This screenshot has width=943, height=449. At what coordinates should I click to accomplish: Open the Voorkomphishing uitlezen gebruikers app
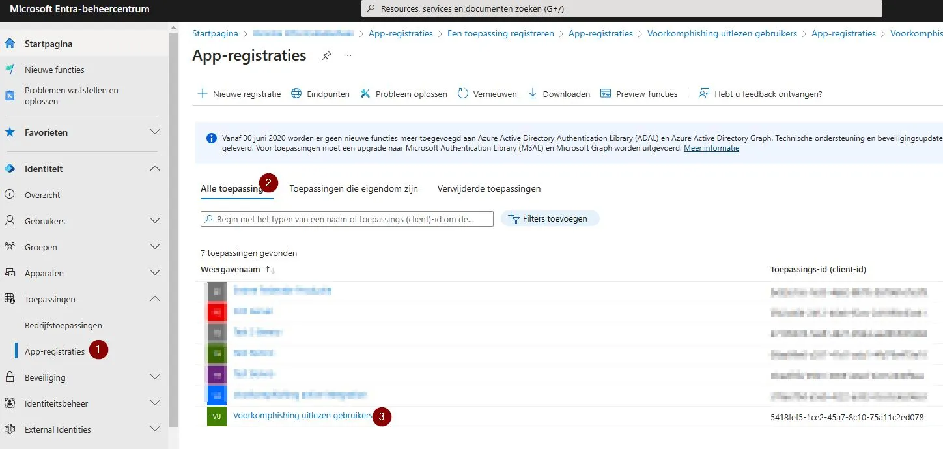pos(303,416)
